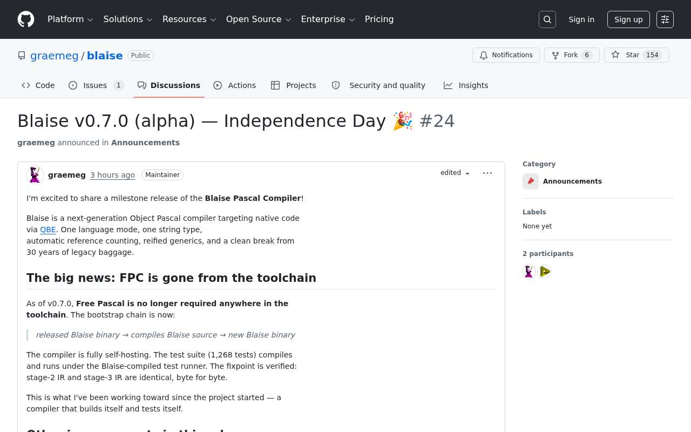Image resolution: width=691 pixels, height=432 pixels.
Task: Open the edited history dropdown
Action: (455, 173)
